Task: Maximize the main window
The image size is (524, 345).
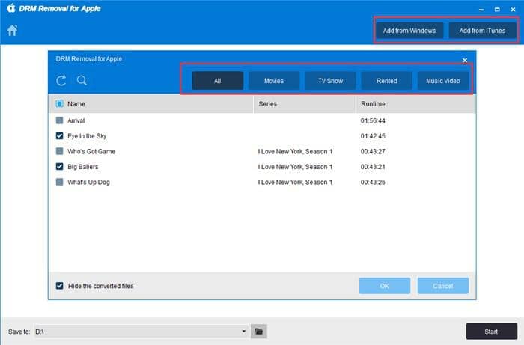Action: coord(497,10)
